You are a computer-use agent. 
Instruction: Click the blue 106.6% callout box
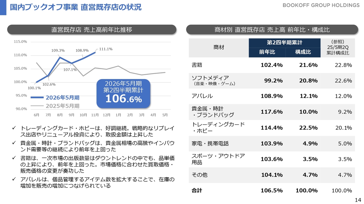point(123,93)
